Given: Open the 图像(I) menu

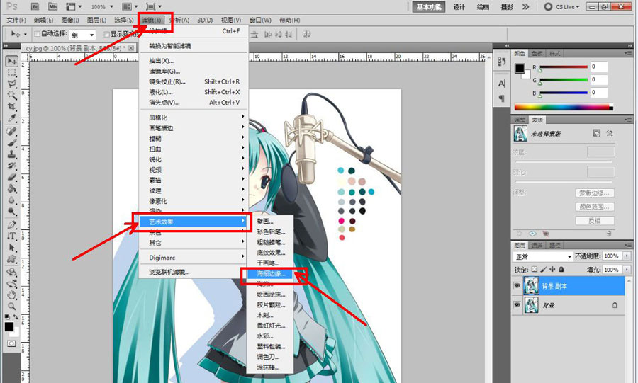Looking at the screenshot, I should click(70, 20).
